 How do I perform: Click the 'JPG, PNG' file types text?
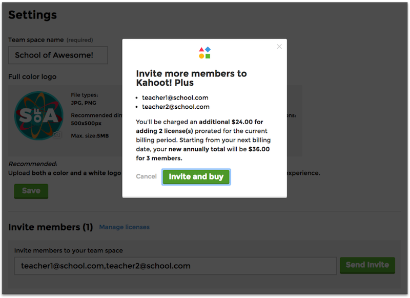(84, 103)
